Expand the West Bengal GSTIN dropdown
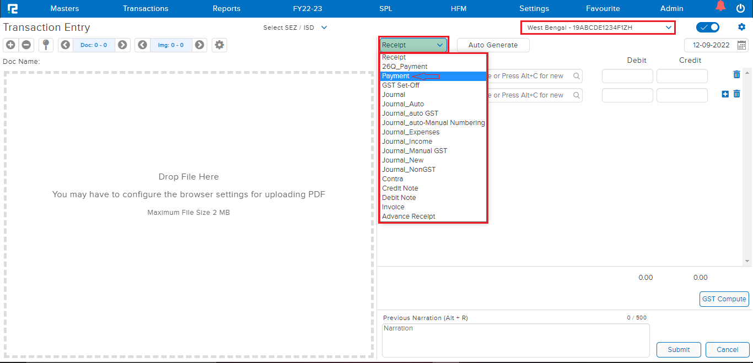This screenshot has width=753, height=363. click(x=668, y=27)
